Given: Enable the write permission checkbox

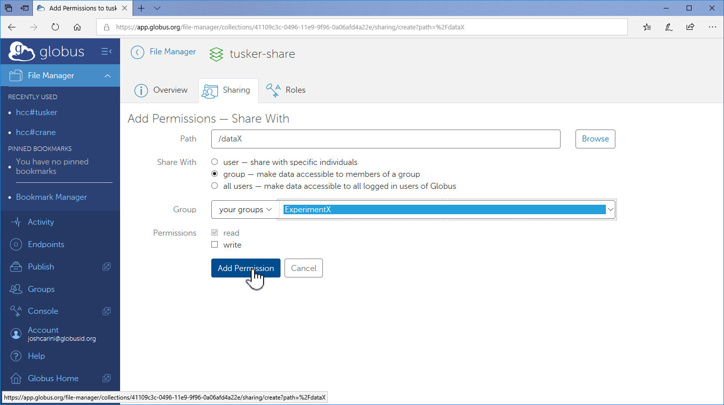Looking at the screenshot, I should click(x=215, y=245).
